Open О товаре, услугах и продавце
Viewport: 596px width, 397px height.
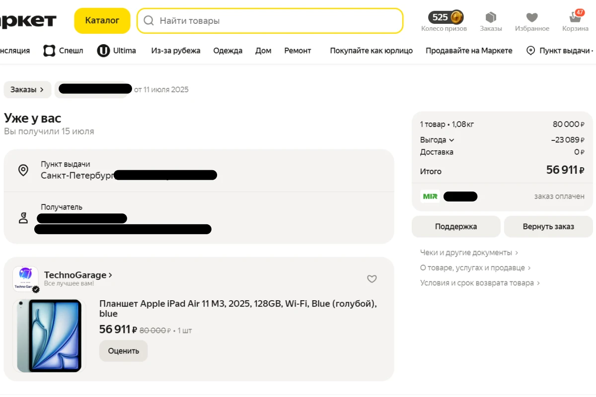[x=476, y=268]
